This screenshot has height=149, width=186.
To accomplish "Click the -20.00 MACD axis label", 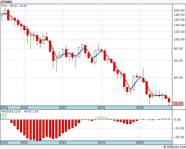I will [179, 137].
